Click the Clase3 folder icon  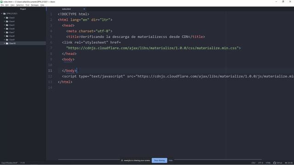click(7, 18)
